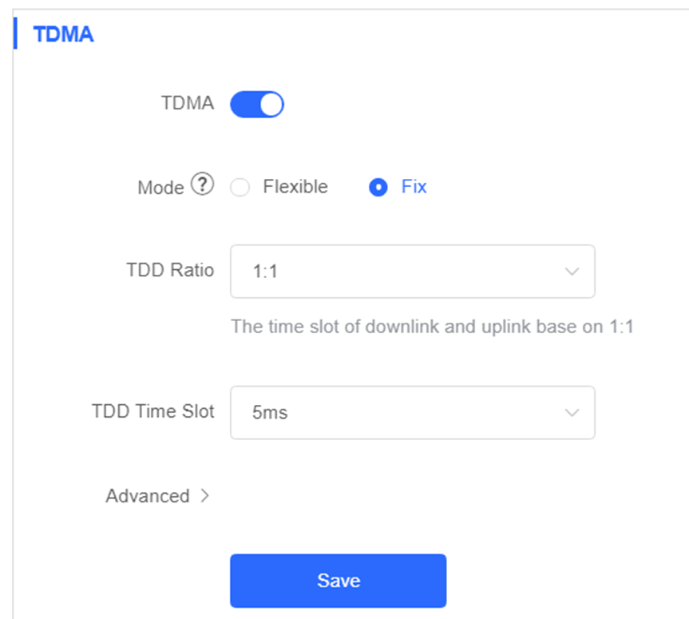Click the arrow icon beside Advanced

click(x=204, y=496)
